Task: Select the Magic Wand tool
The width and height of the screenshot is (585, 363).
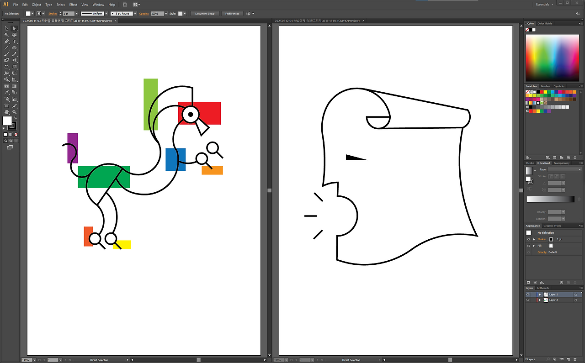Action: (5, 34)
